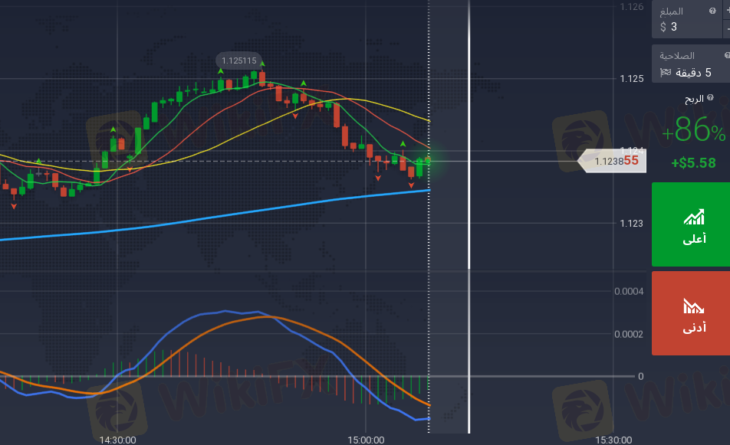
Task: Open the 5 دقيقة expiry selector
Action: 691,64
